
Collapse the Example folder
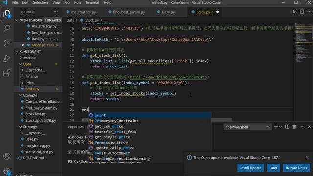[30, 95]
